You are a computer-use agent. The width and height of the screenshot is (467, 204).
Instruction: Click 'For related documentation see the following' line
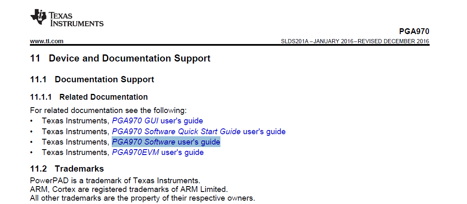coord(108,111)
